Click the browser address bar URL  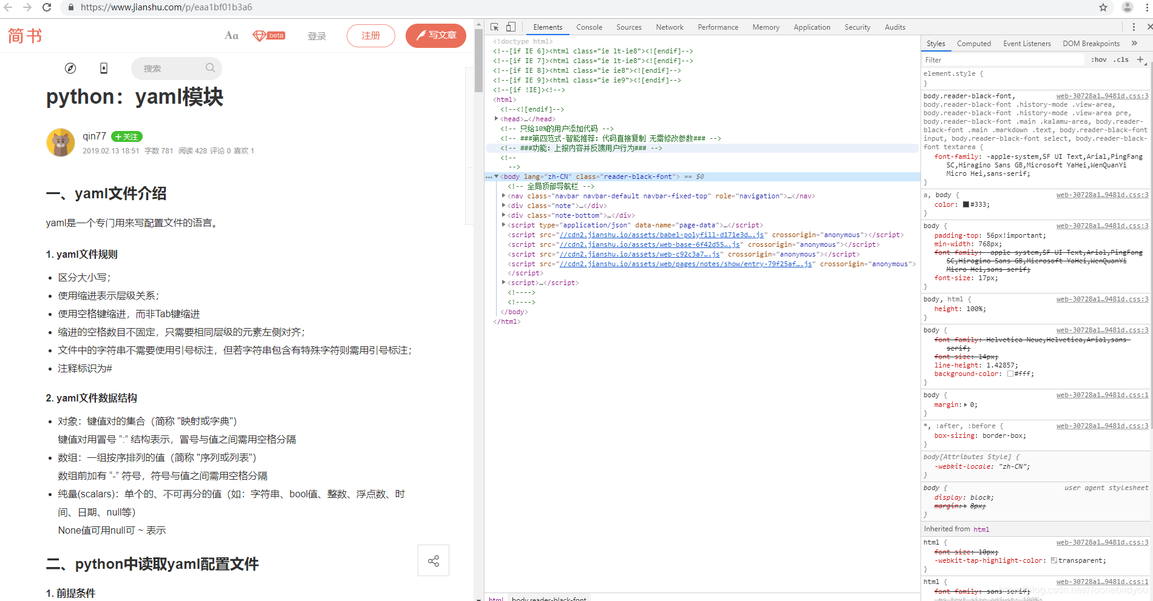click(x=166, y=7)
